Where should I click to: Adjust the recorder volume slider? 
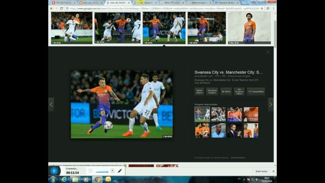tap(102, 172)
